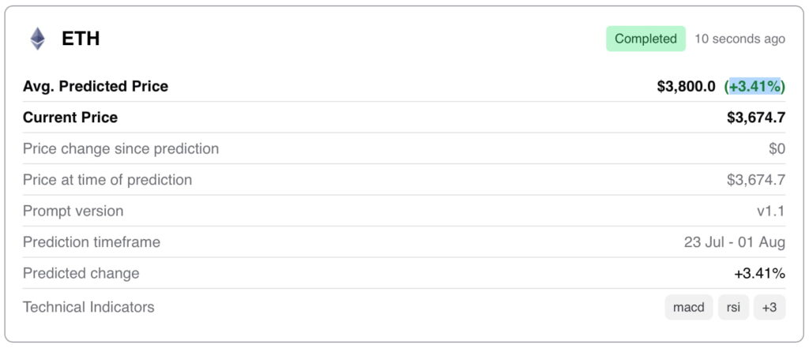
Task: Click the $0 price change value
Action: point(777,148)
